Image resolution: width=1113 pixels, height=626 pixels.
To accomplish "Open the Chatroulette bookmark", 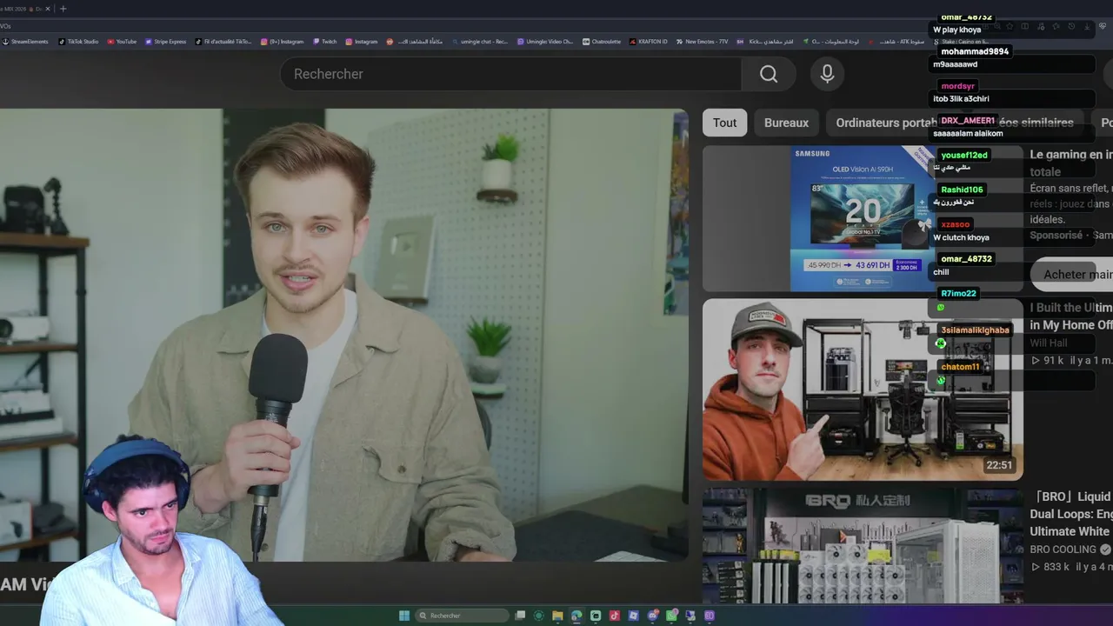I will click(x=602, y=42).
